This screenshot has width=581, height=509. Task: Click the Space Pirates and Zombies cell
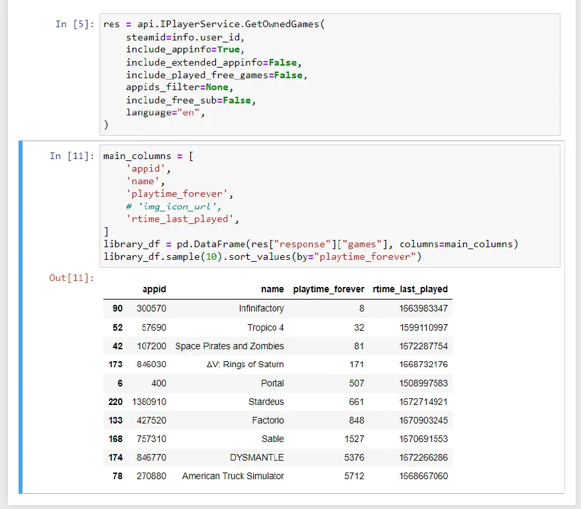pyautogui.click(x=229, y=346)
